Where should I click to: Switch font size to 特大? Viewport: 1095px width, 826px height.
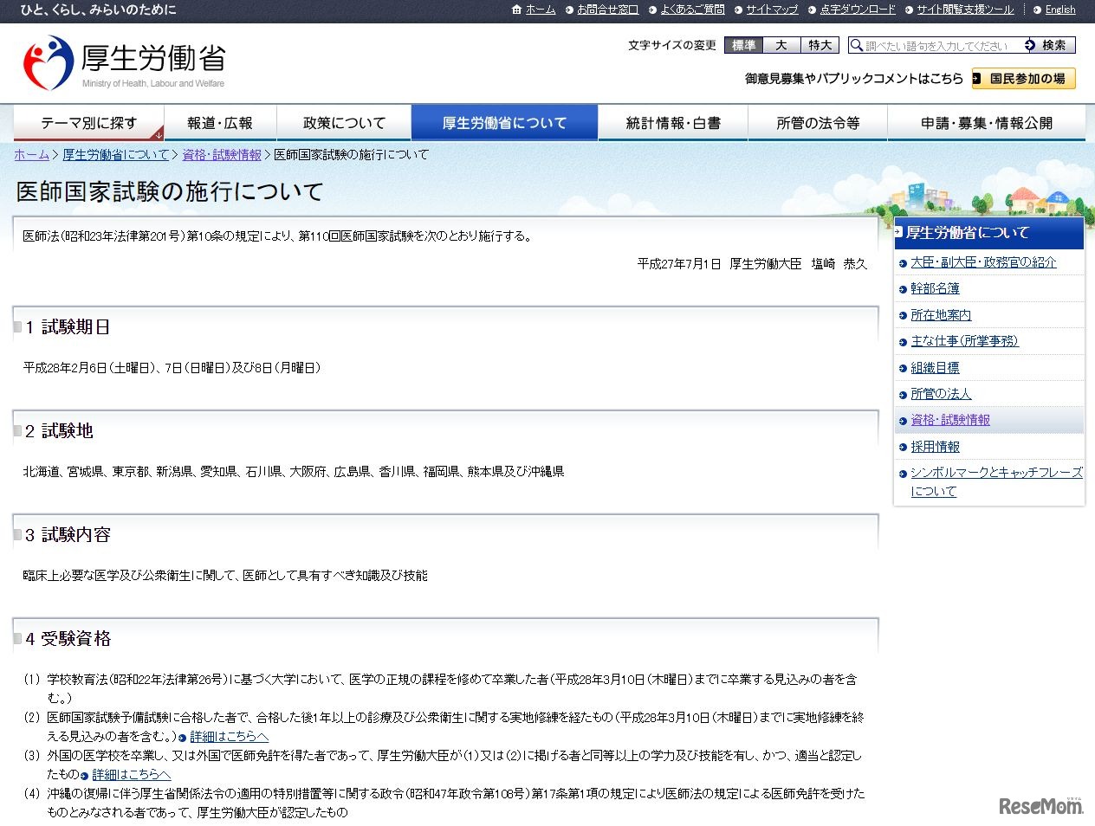click(x=820, y=45)
